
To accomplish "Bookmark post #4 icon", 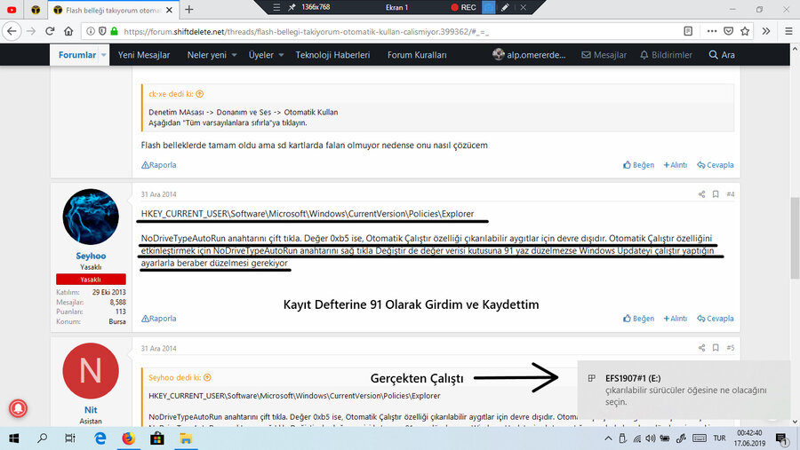I will point(716,194).
